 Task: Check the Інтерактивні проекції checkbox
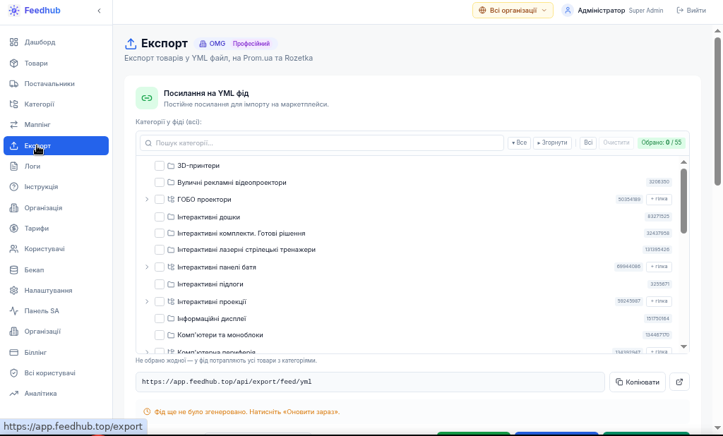[x=160, y=302]
